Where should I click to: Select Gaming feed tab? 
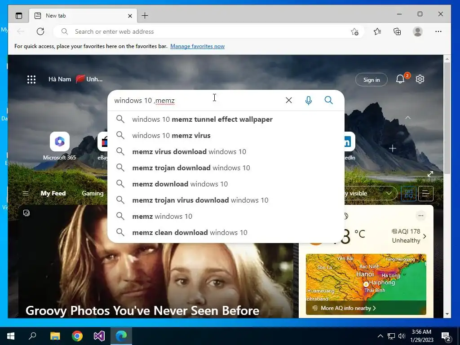tap(93, 193)
